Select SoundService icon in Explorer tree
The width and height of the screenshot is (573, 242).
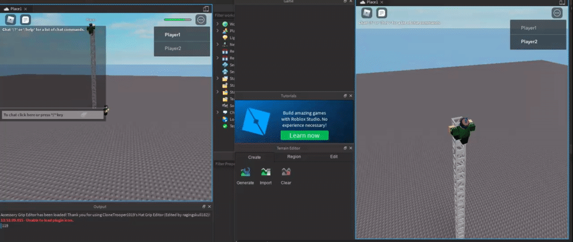point(225,106)
